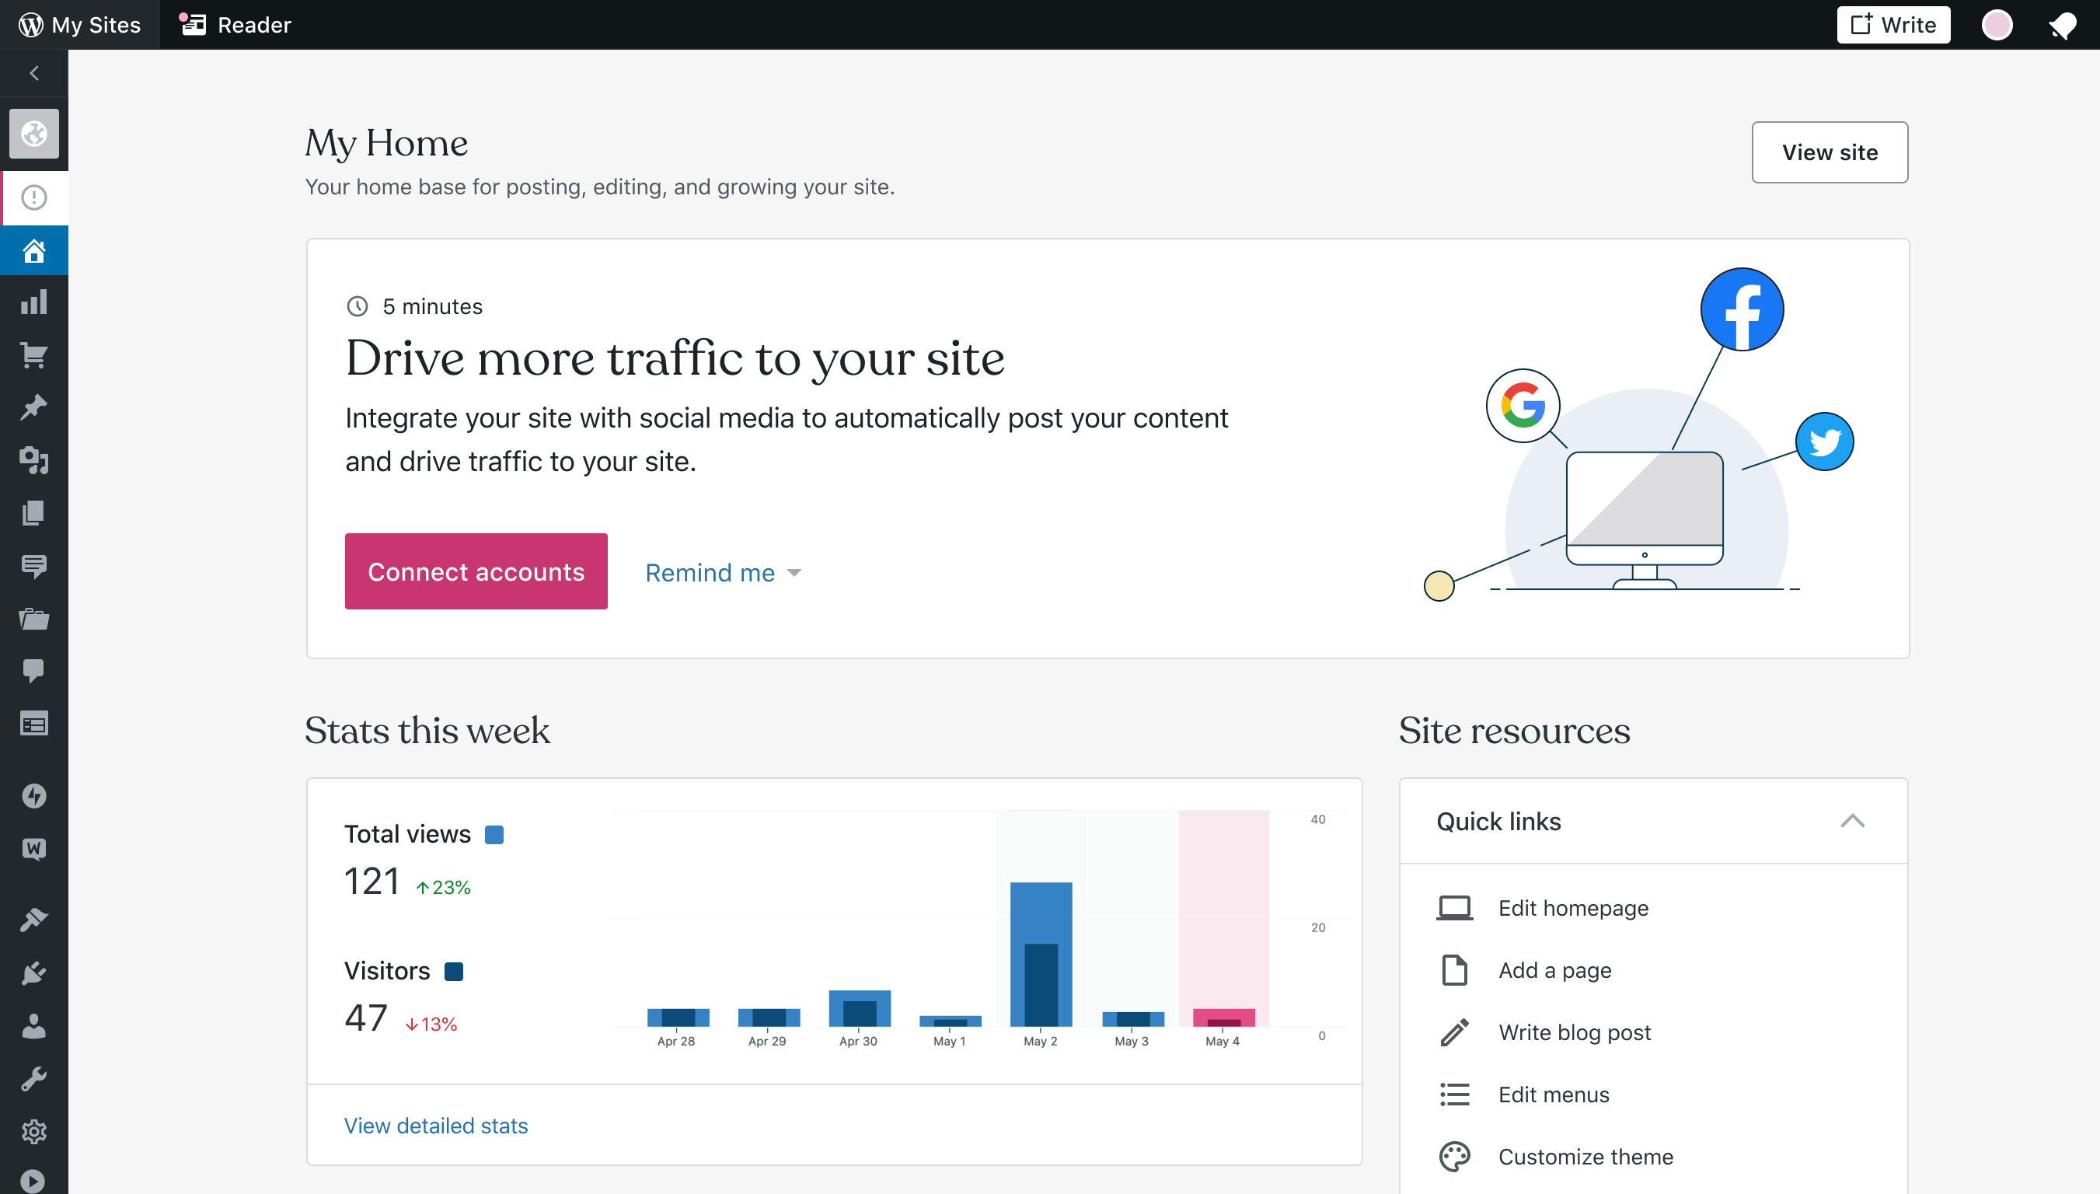Click the Plugins plug icon in sidebar
Viewport: 2100px width, 1194px height.
pyautogui.click(x=33, y=973)
